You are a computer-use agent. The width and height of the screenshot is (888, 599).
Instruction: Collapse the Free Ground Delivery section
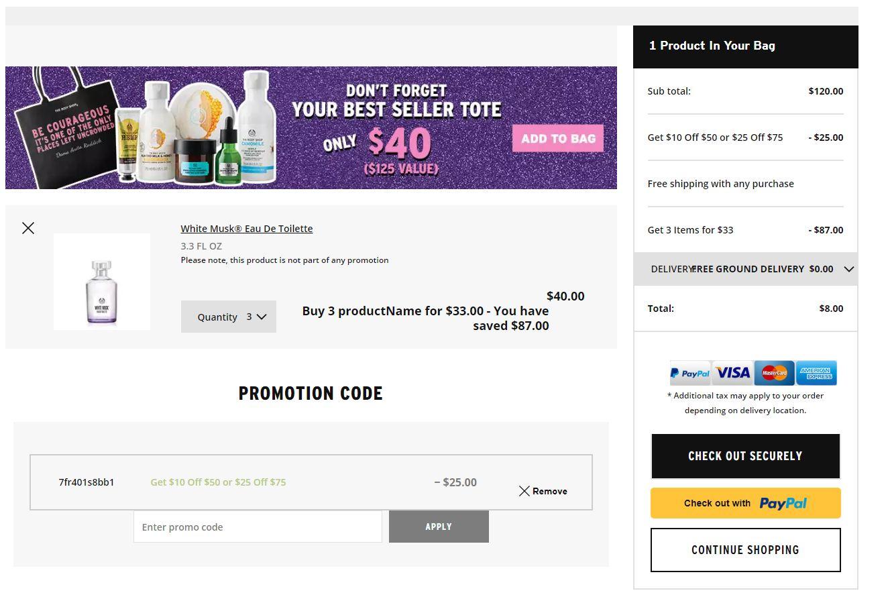coord(848,269)
